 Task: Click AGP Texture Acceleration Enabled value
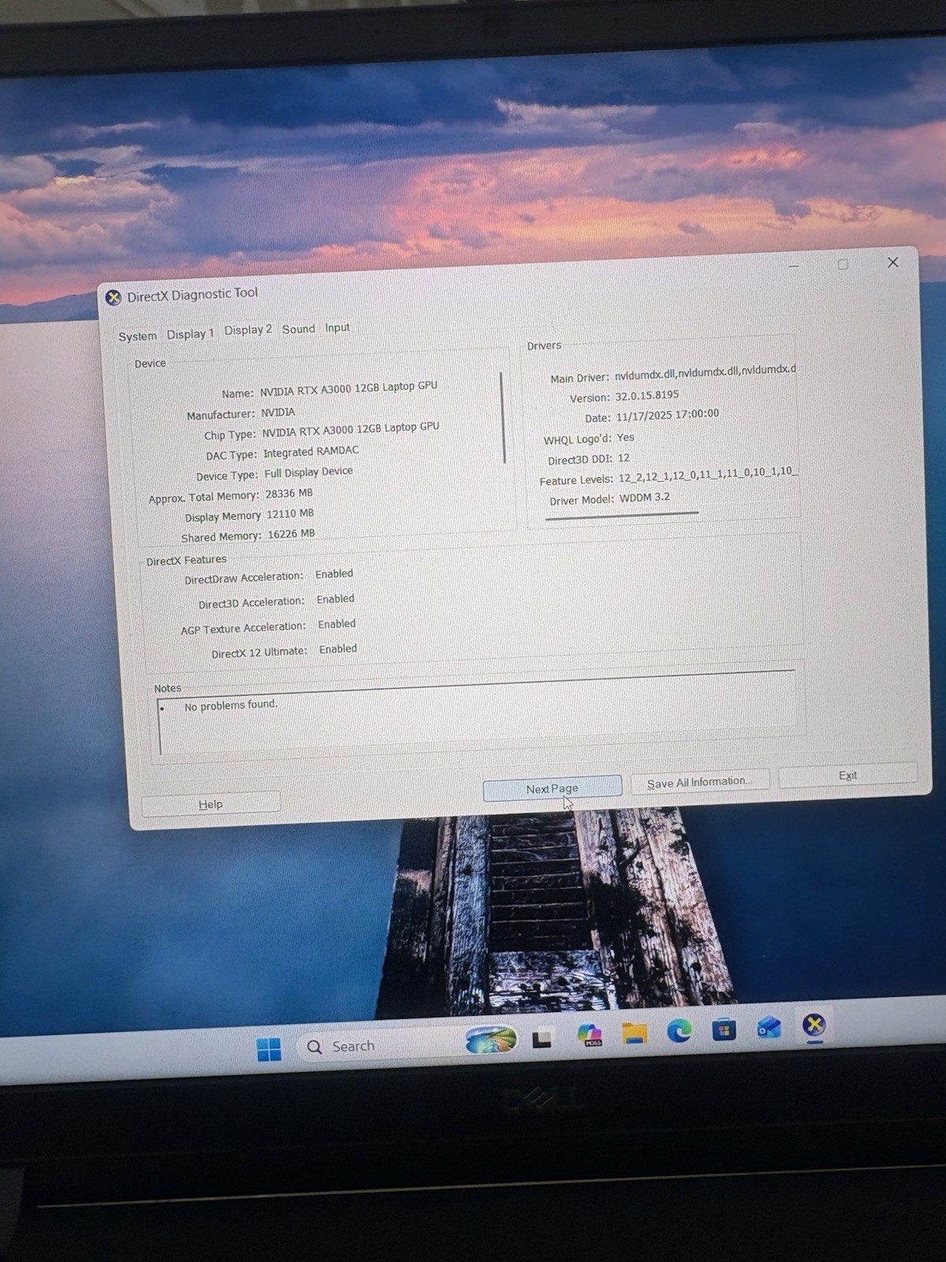(x=337, y=624)
